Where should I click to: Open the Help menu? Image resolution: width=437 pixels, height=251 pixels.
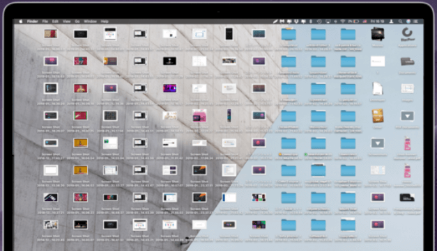coord(105,22)
